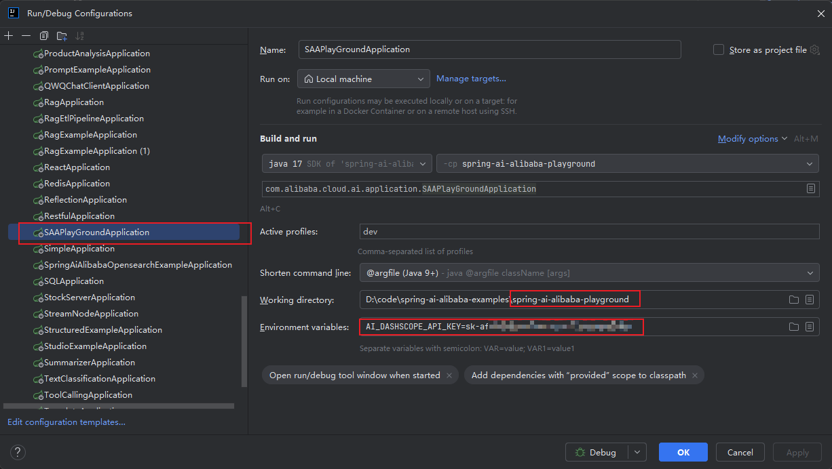The height and width of the screenshot is (469, 832).
Task: Select StockServerApplication configuration
Action: (89, 298)
